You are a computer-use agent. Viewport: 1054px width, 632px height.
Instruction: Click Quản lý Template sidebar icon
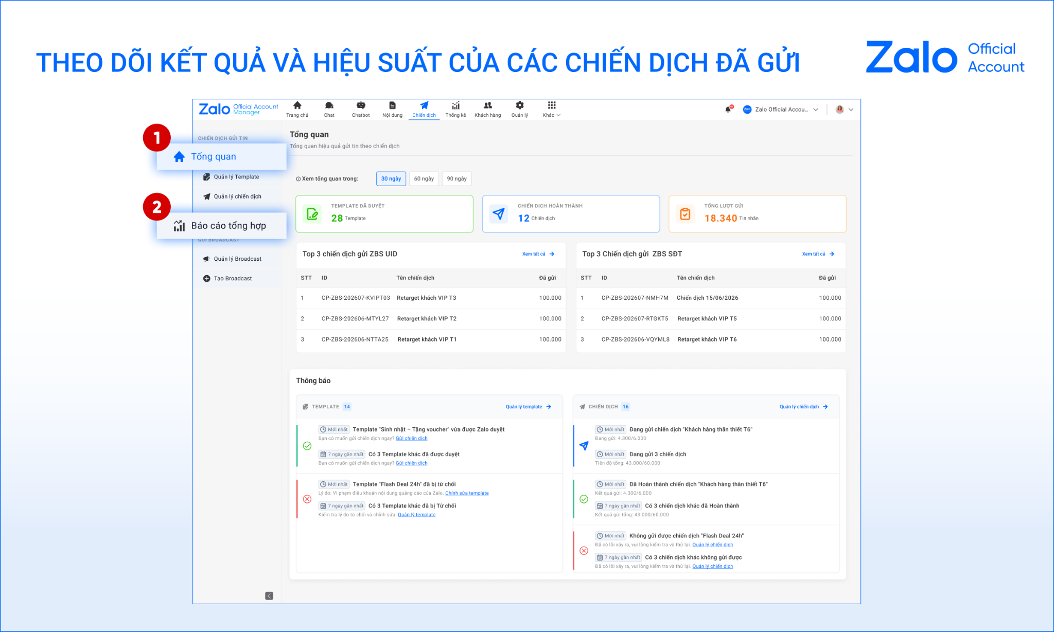pyautogui.click(x=207, y=177)
